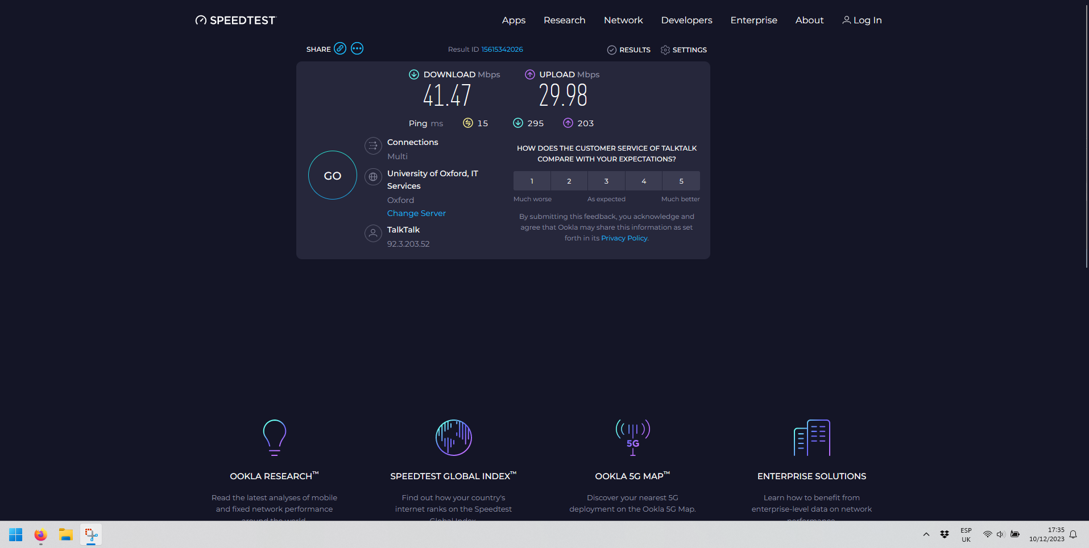Click the Connections mode icon
1089x548 pixels.
click(373, 146)
